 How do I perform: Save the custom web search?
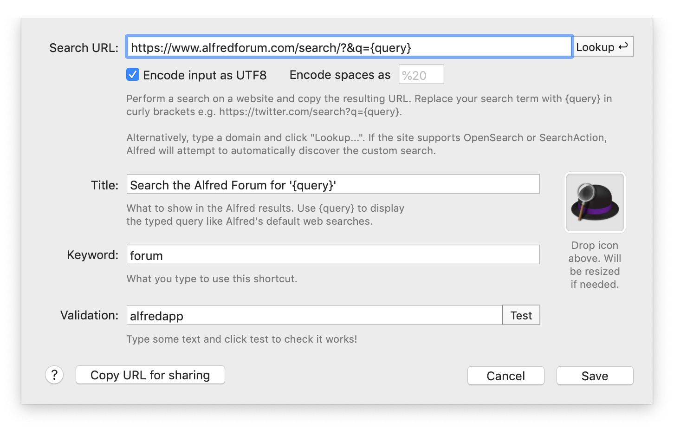(x=595, y=376)
